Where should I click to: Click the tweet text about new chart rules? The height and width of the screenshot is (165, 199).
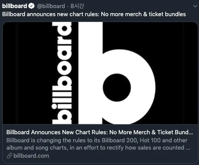tap(94, 14)
